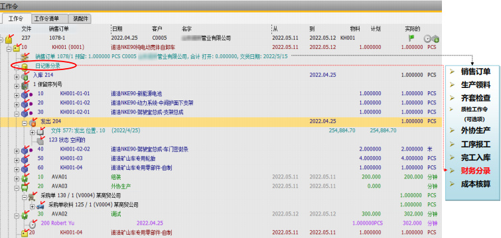Click the 日期 column header
The image size is (501, 238).
click(117, 29)
